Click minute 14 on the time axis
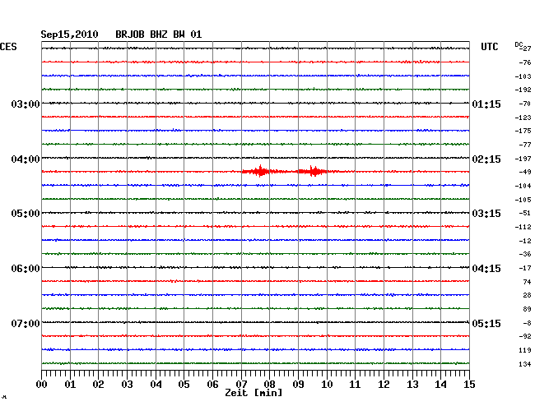Viewport: 535px width, 406px height. coord(440,385)
